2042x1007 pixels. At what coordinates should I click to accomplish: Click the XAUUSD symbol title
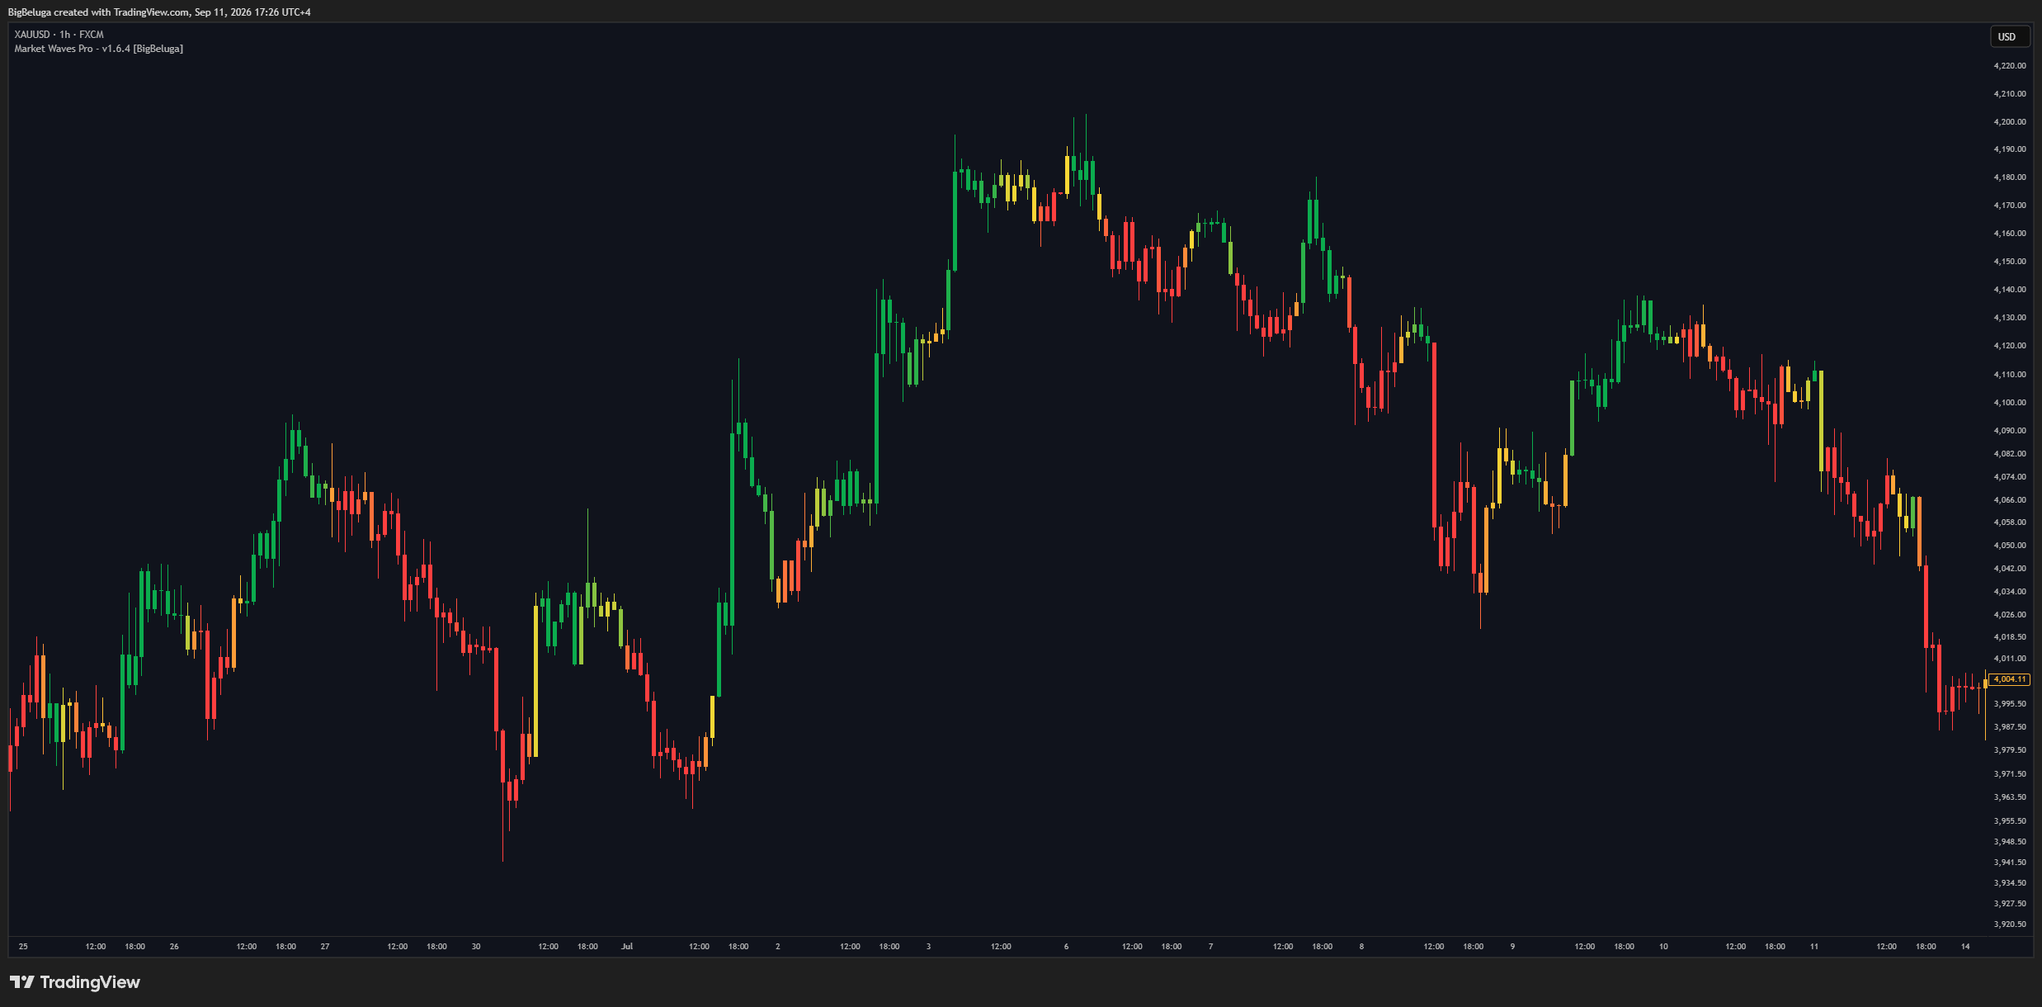tap(59, 35)
